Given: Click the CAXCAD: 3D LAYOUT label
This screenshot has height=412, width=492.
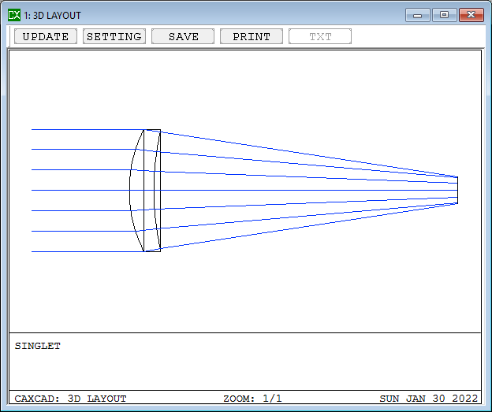Looking at the screenshot, I should pos(71,399).
